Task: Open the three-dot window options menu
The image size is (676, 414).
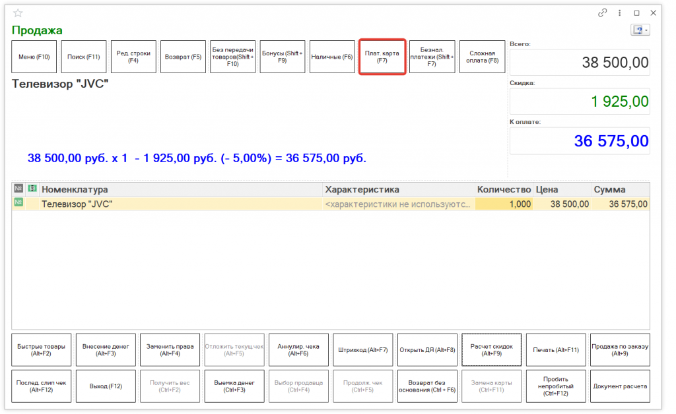Action: pyautogui.click(x=620, y=13)
